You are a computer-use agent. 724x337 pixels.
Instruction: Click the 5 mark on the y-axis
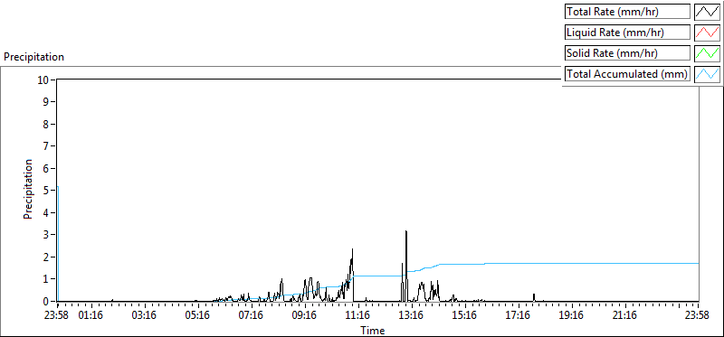click(47, 191)
